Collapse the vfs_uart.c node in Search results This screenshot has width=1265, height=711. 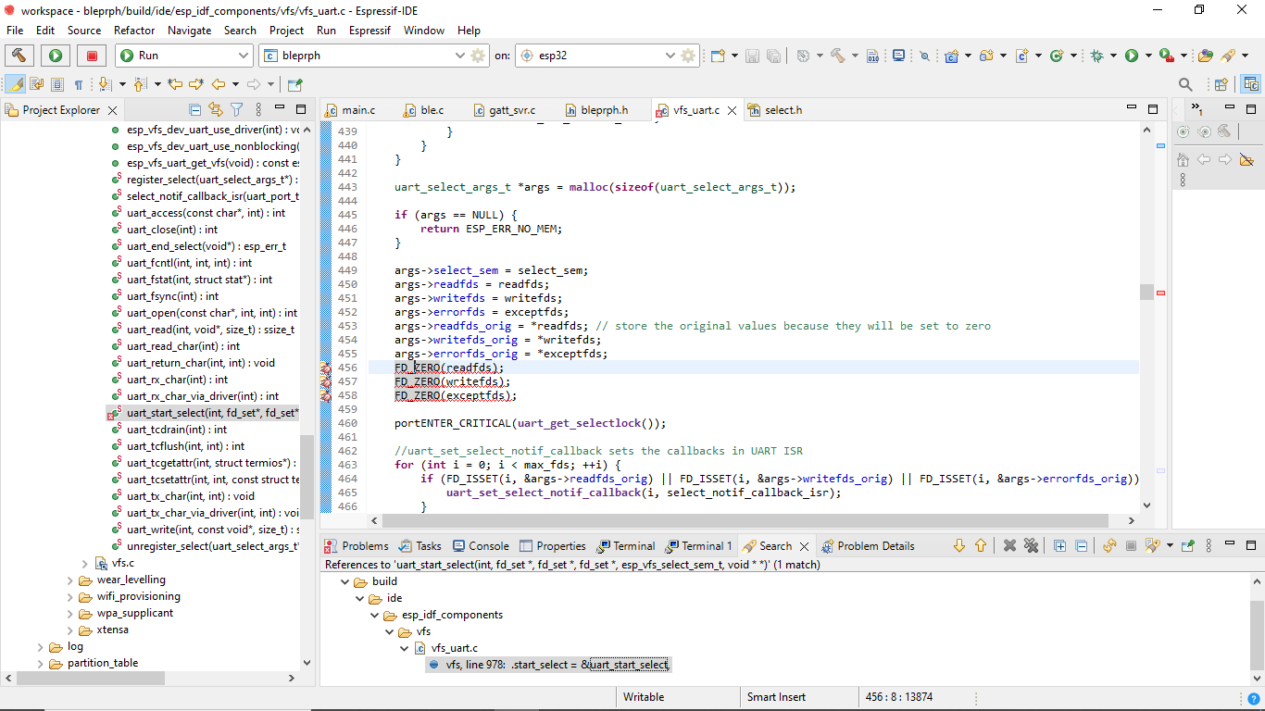click(405, 648)
